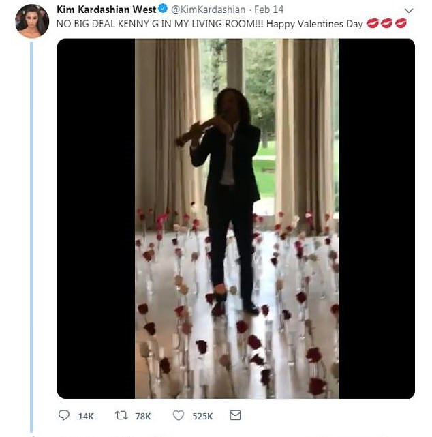432x437 pixels.
Task: Play the Kenny G saxophone video
Action: click(x=236, y=218)
